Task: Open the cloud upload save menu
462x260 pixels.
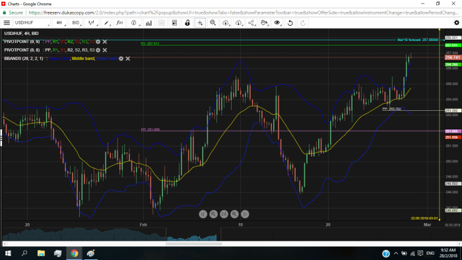Action: pos(226,22)
